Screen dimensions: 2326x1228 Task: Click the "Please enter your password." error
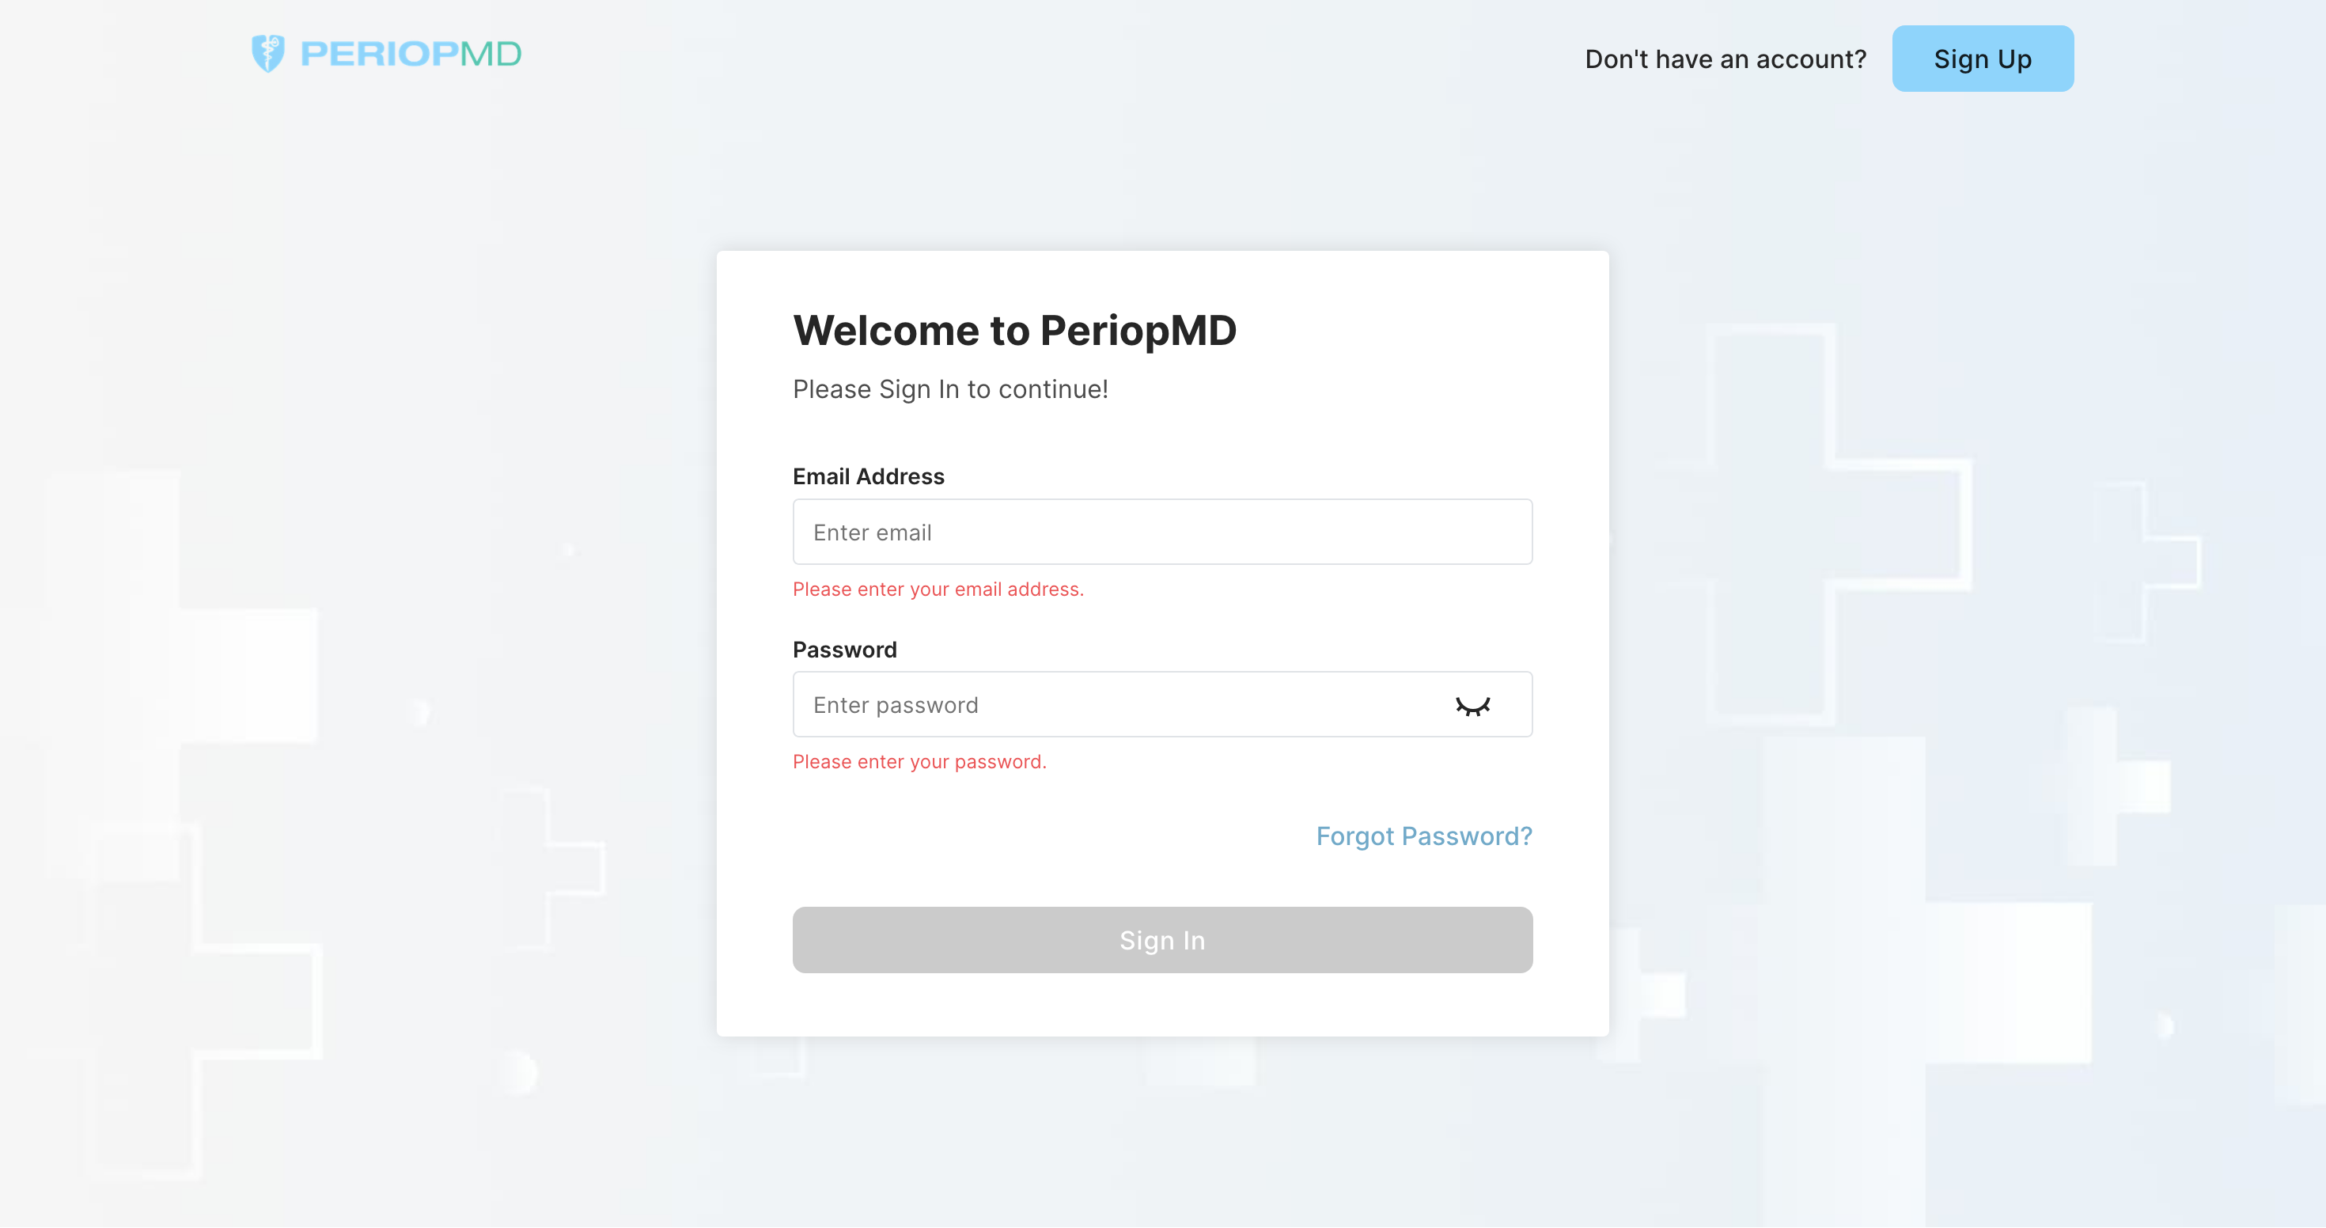pos(919,761)
